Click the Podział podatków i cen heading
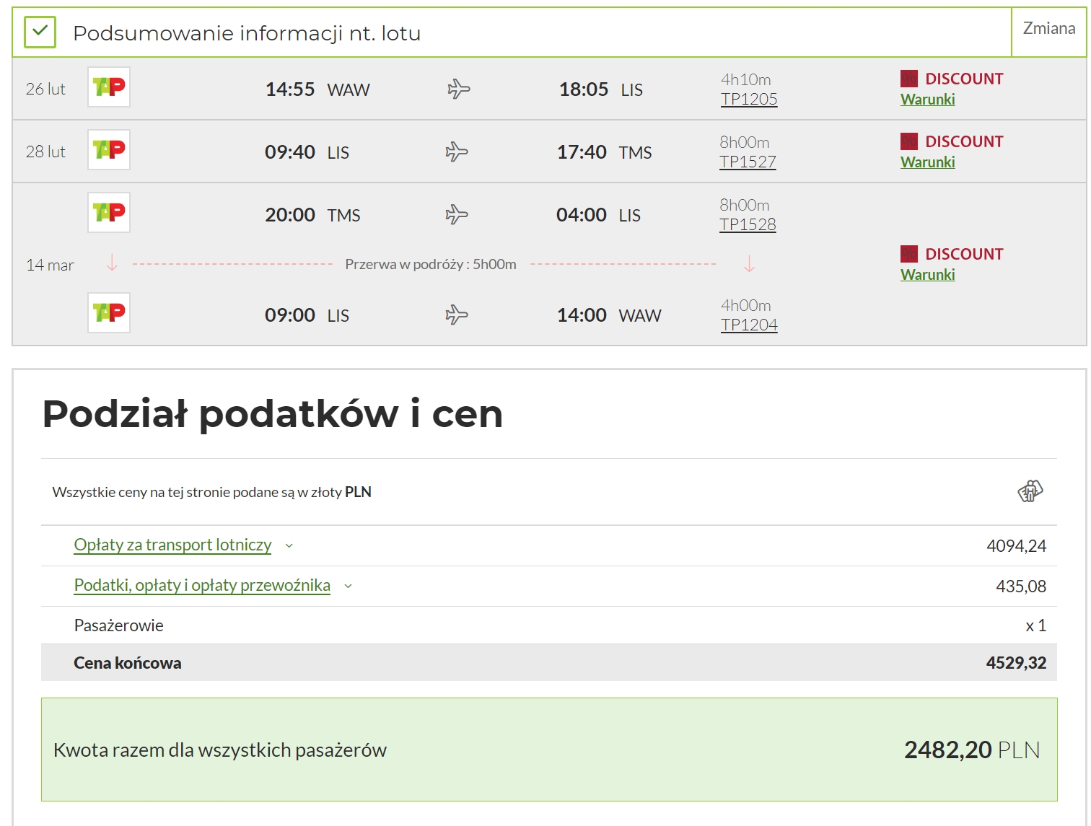The image size is (1091, 826). click(x=273, y=414)
